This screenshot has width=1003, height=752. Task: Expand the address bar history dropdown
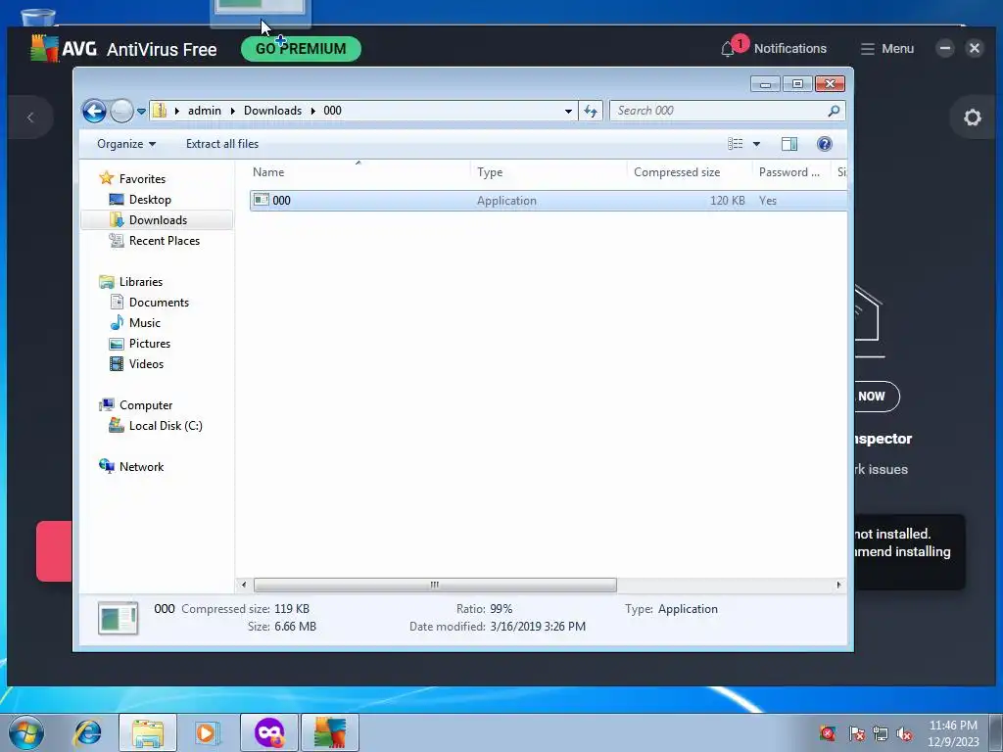tap(568, 112)
